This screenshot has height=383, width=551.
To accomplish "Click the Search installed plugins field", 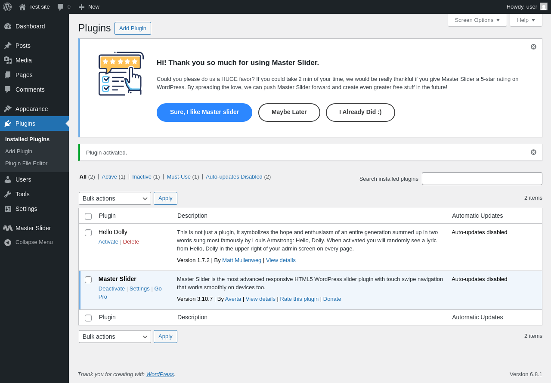I will pyautogui.click(x=482, y=179).
